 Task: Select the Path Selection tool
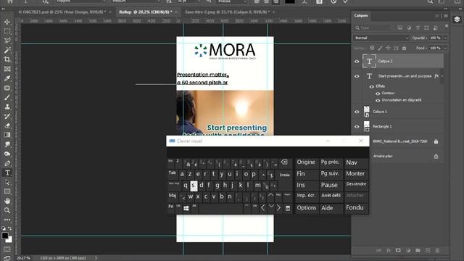click(7, 182)
